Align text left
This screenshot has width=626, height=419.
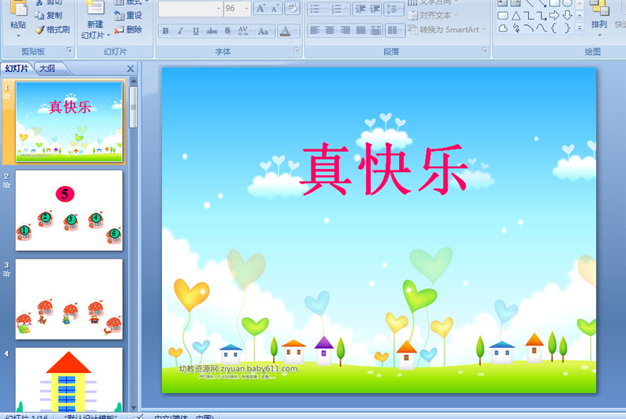[x=315, y=30]
